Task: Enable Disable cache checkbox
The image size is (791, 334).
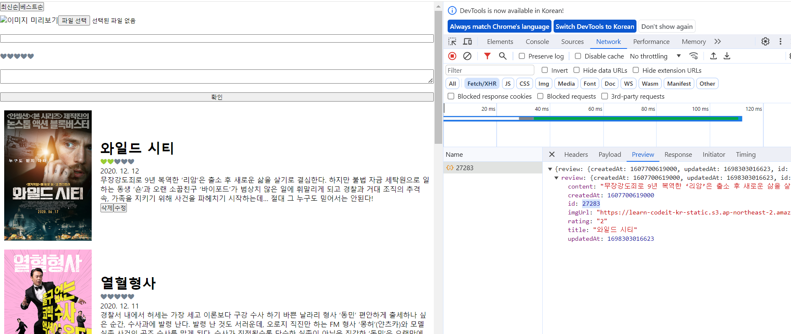Action: (x=578, y=56)
